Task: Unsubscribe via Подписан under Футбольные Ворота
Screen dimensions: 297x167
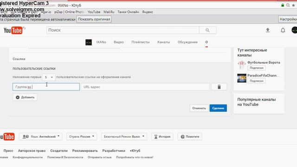Action: tap(257, 68)
